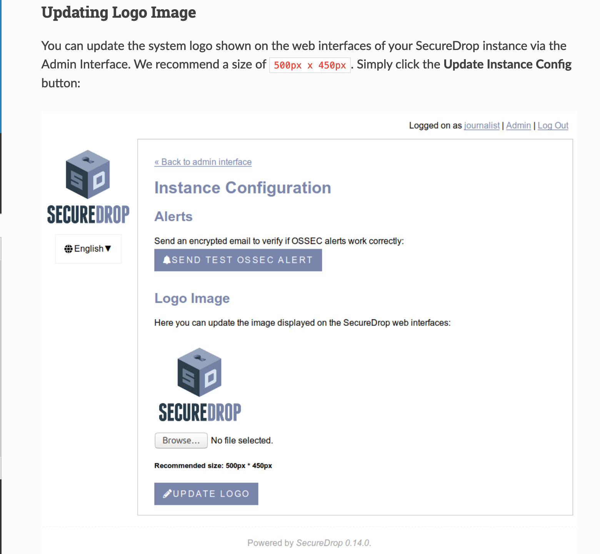Screen dimensions: 600x554
Task: Click 'Here you can update the image' text
Action: coord(303,323)
